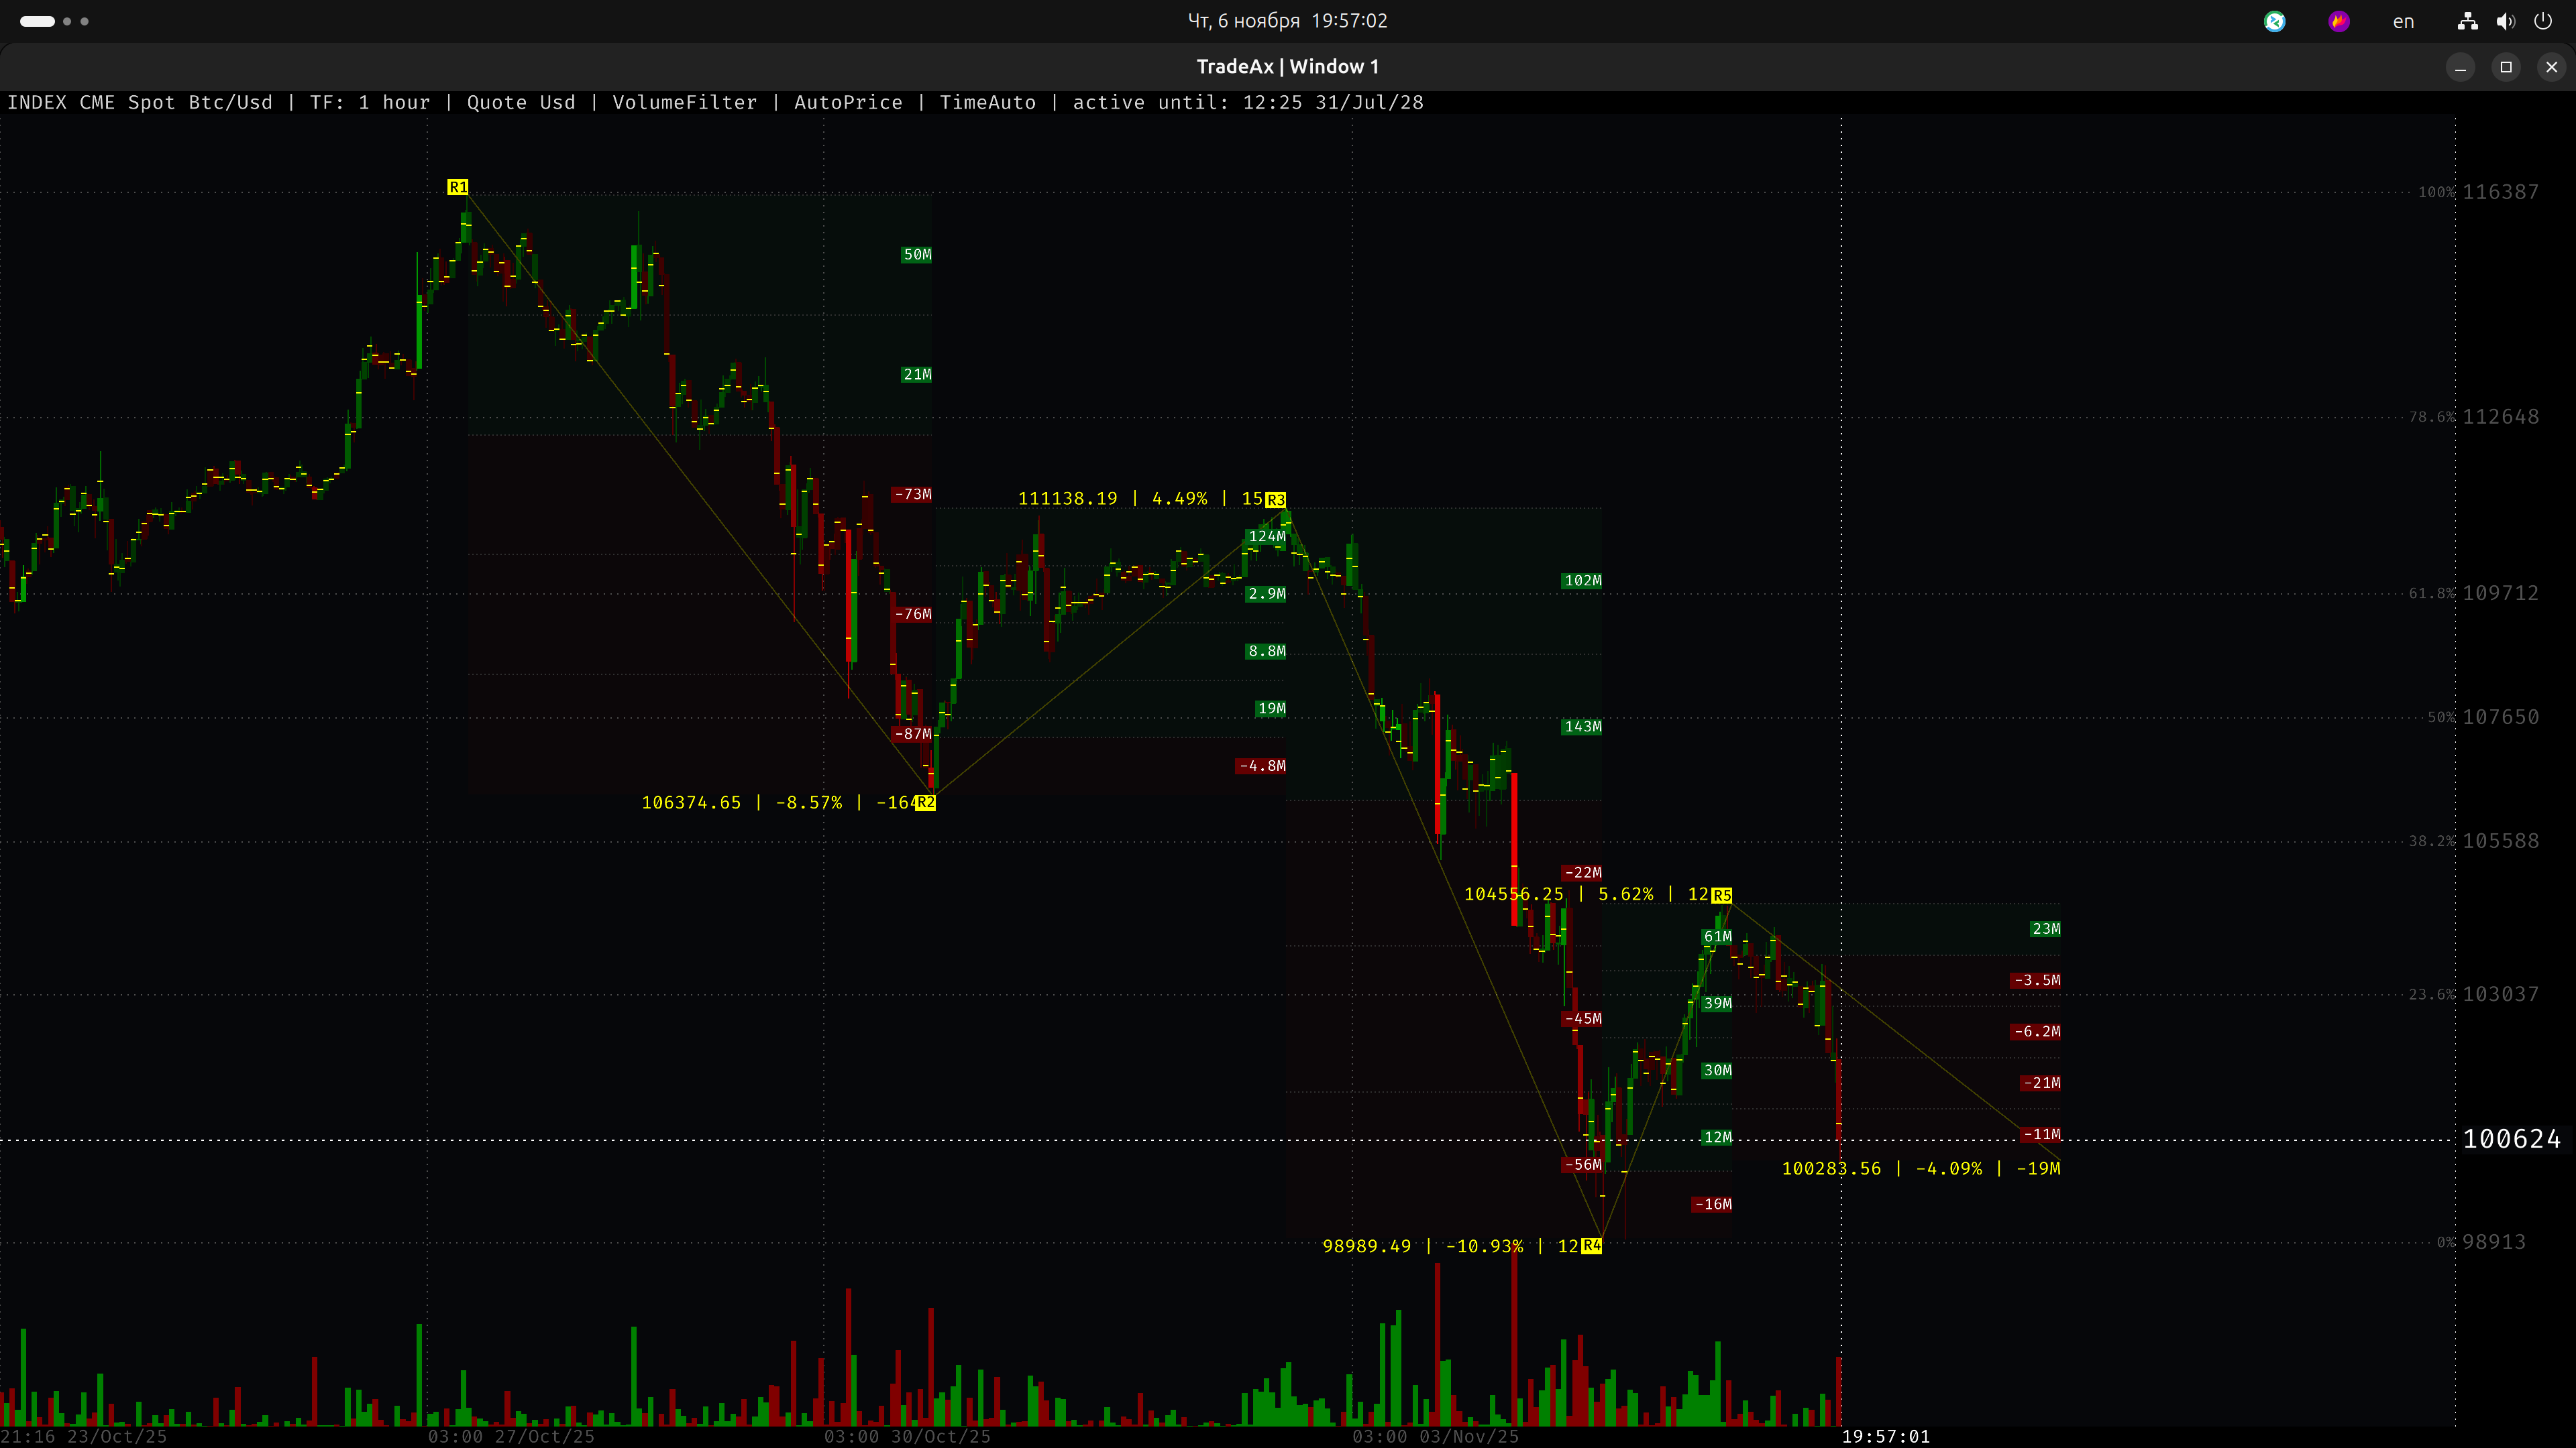The height and width of the screenshot is (1448, 2576).
Task: Click the R5 swing marker label
Action: click(1721, 896)
